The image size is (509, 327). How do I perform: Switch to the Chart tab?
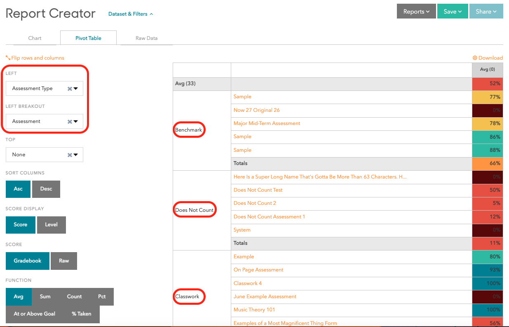click(x=35, y=38)
